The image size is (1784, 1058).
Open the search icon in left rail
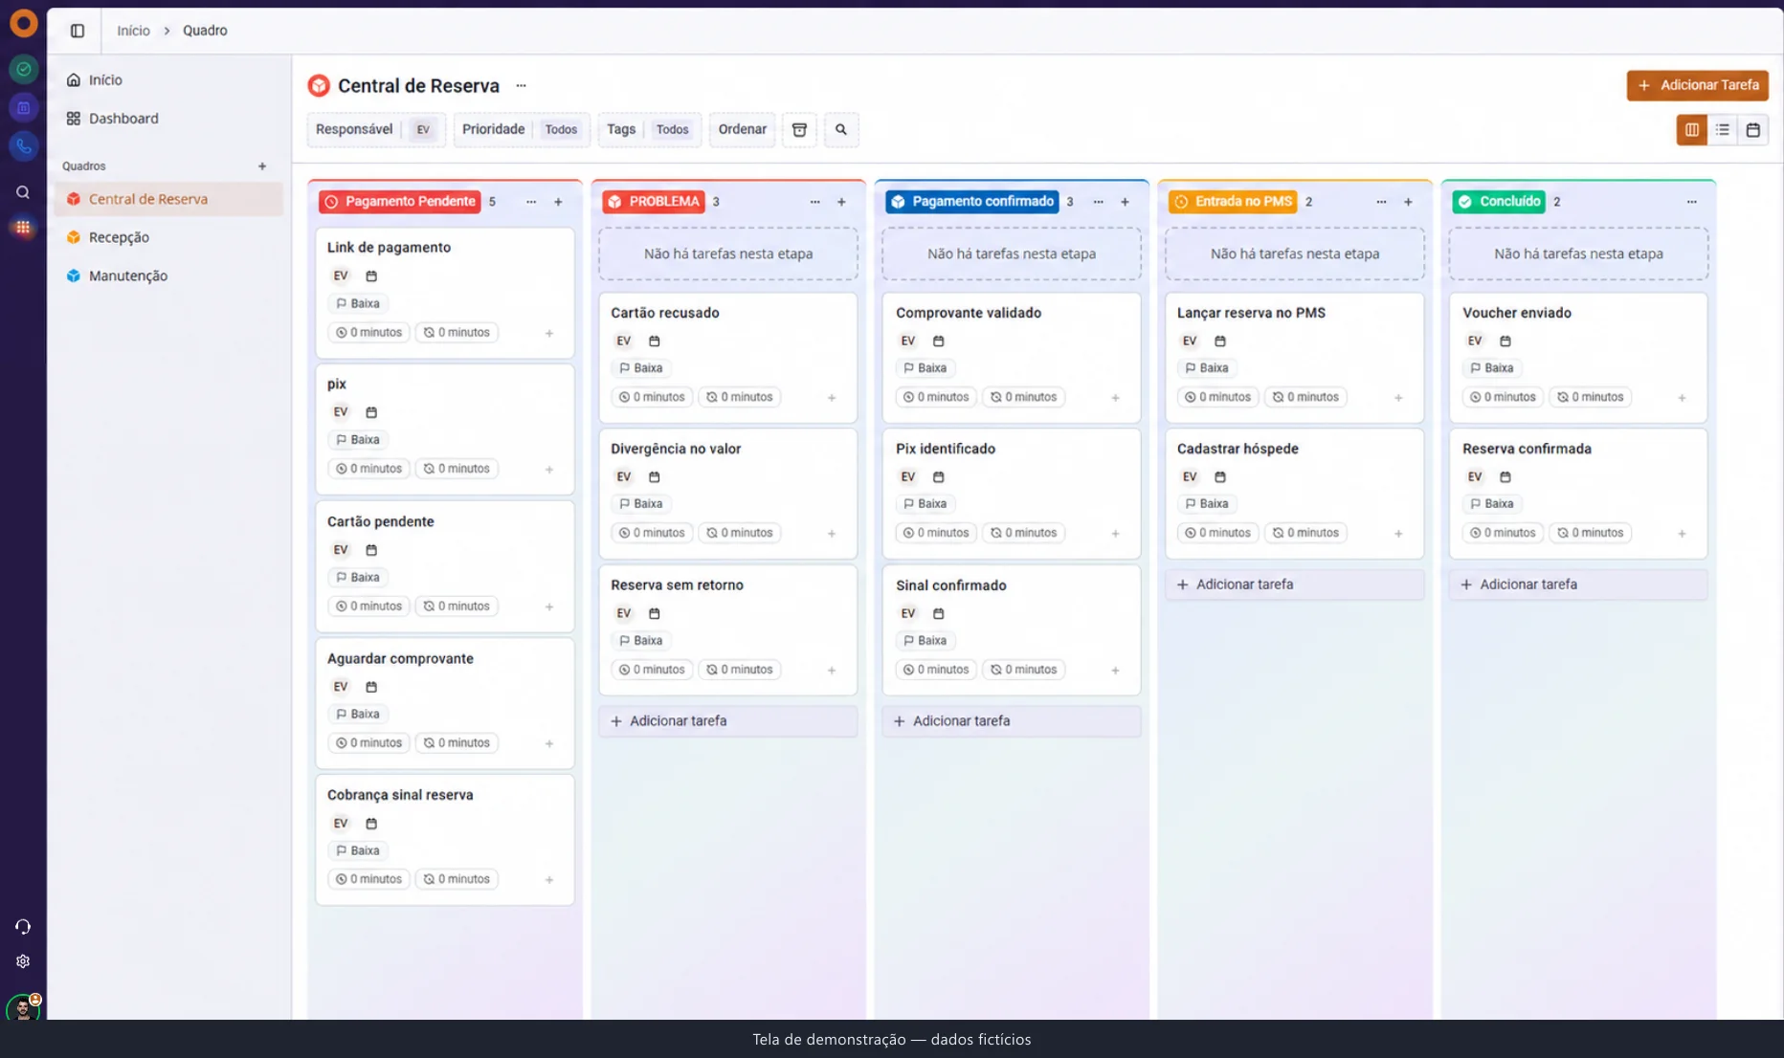point(23,192)
